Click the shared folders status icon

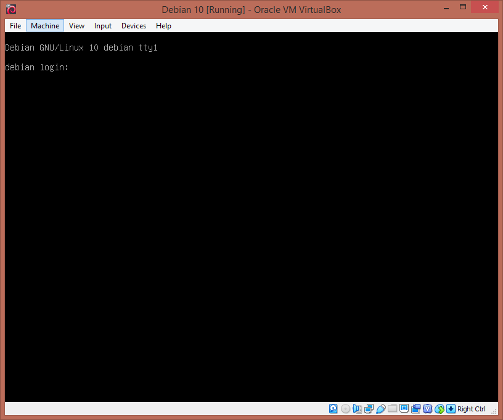[x=392, y=408]
